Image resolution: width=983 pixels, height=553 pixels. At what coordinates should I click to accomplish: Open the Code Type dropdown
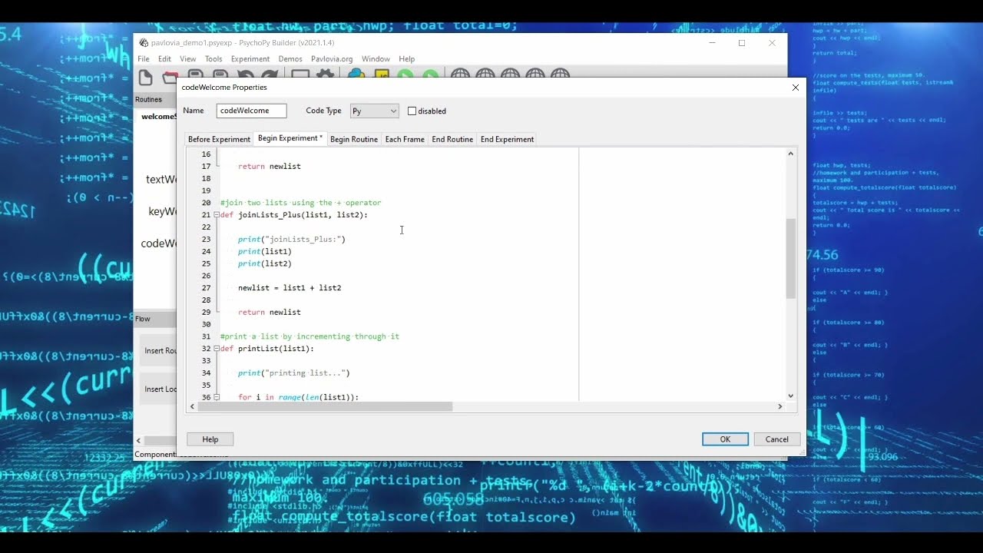(x=374, y=111)
